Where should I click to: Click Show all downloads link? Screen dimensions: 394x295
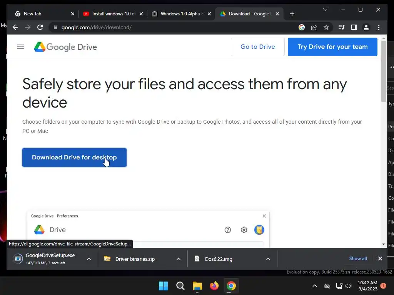coord(358,259)
